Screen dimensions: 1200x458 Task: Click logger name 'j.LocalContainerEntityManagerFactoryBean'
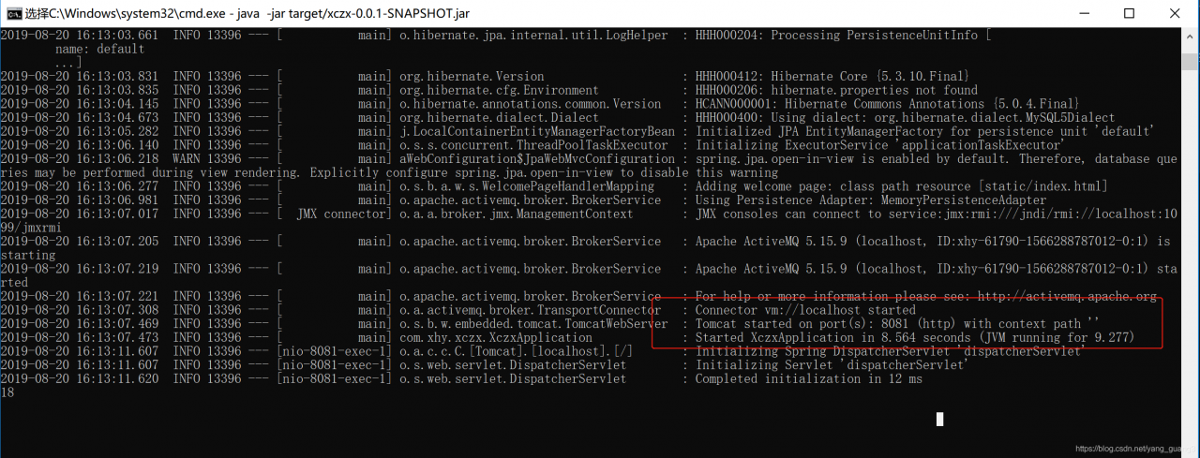(537, 131)
